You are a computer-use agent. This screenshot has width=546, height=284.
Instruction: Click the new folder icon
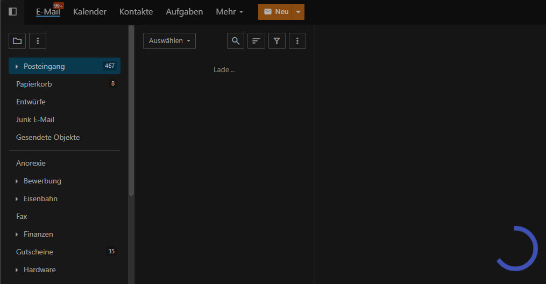click(17, 41)
